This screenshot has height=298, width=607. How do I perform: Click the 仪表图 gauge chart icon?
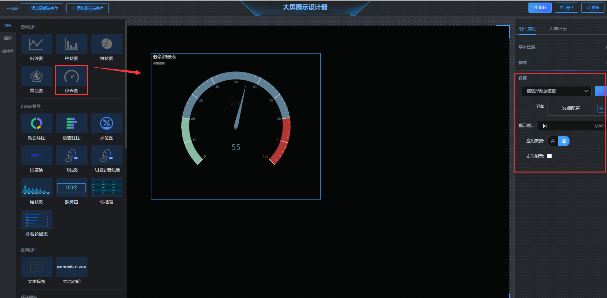72,77
